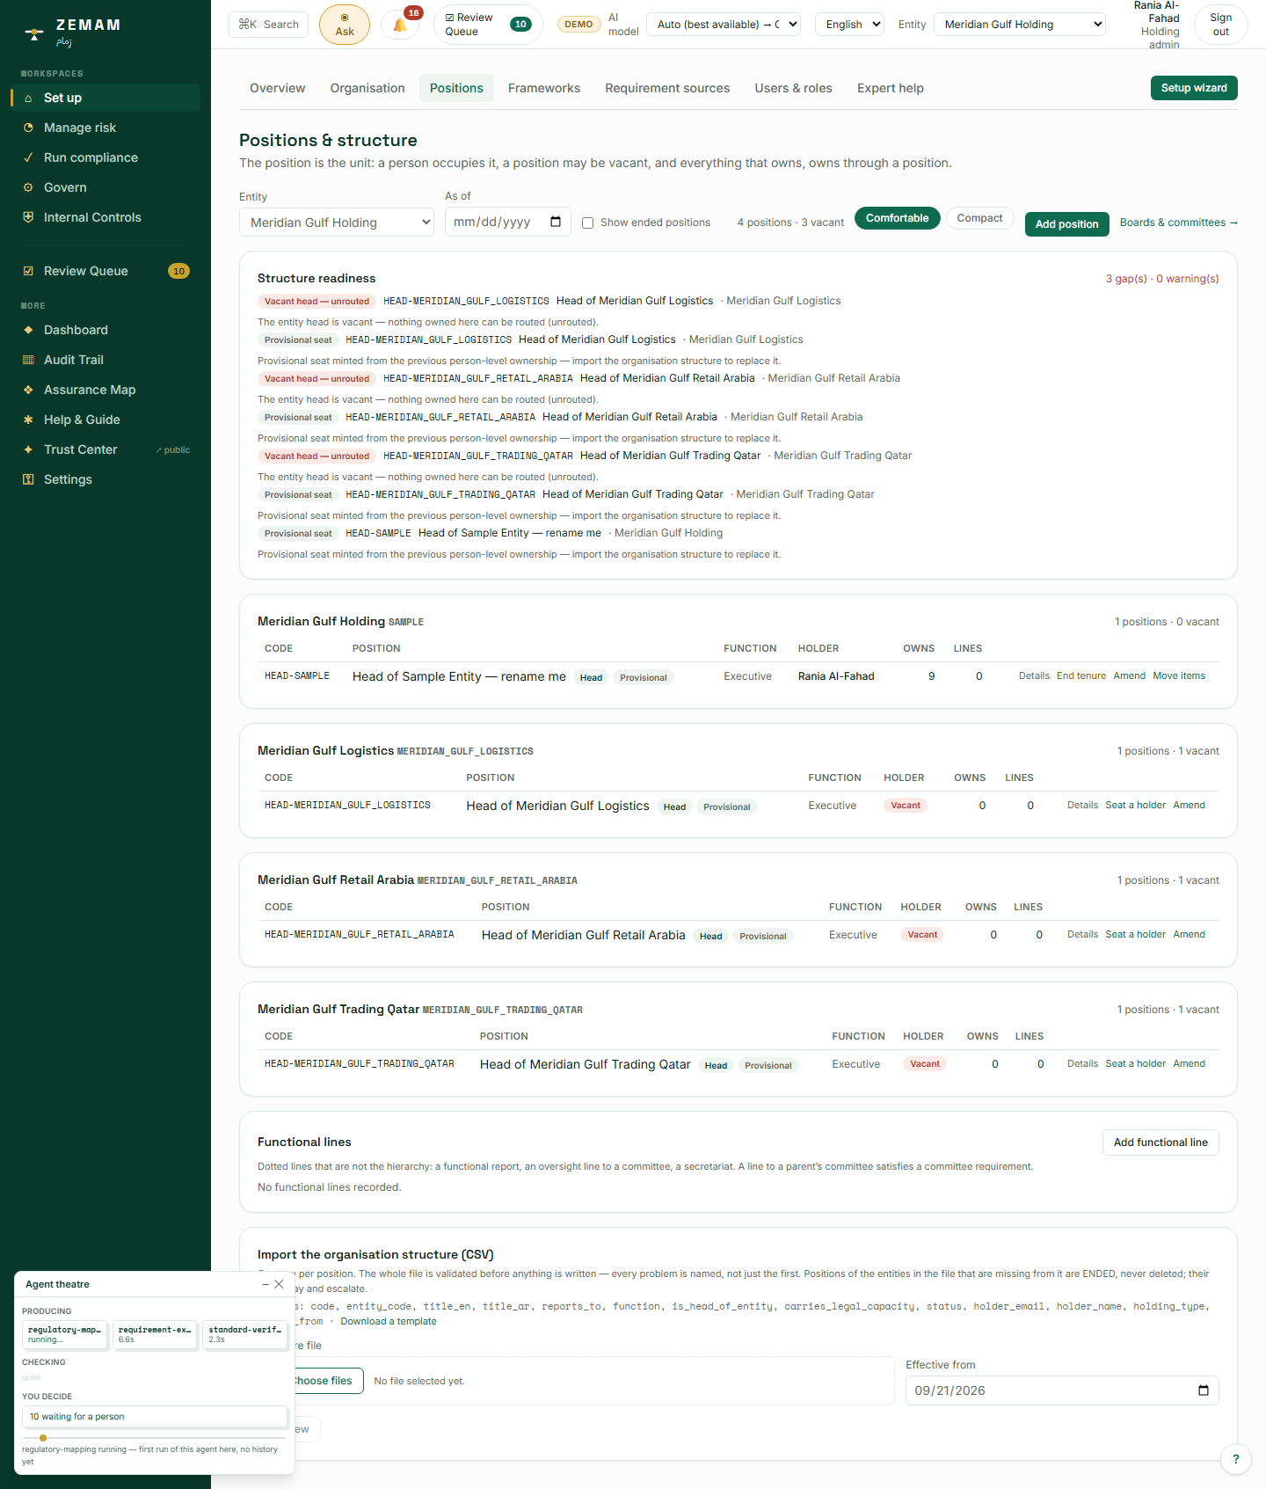The image size is (1266, 1489).
Task: Switch to Comfortable density view
Action: pyautogui.click(x=897, y=218)
